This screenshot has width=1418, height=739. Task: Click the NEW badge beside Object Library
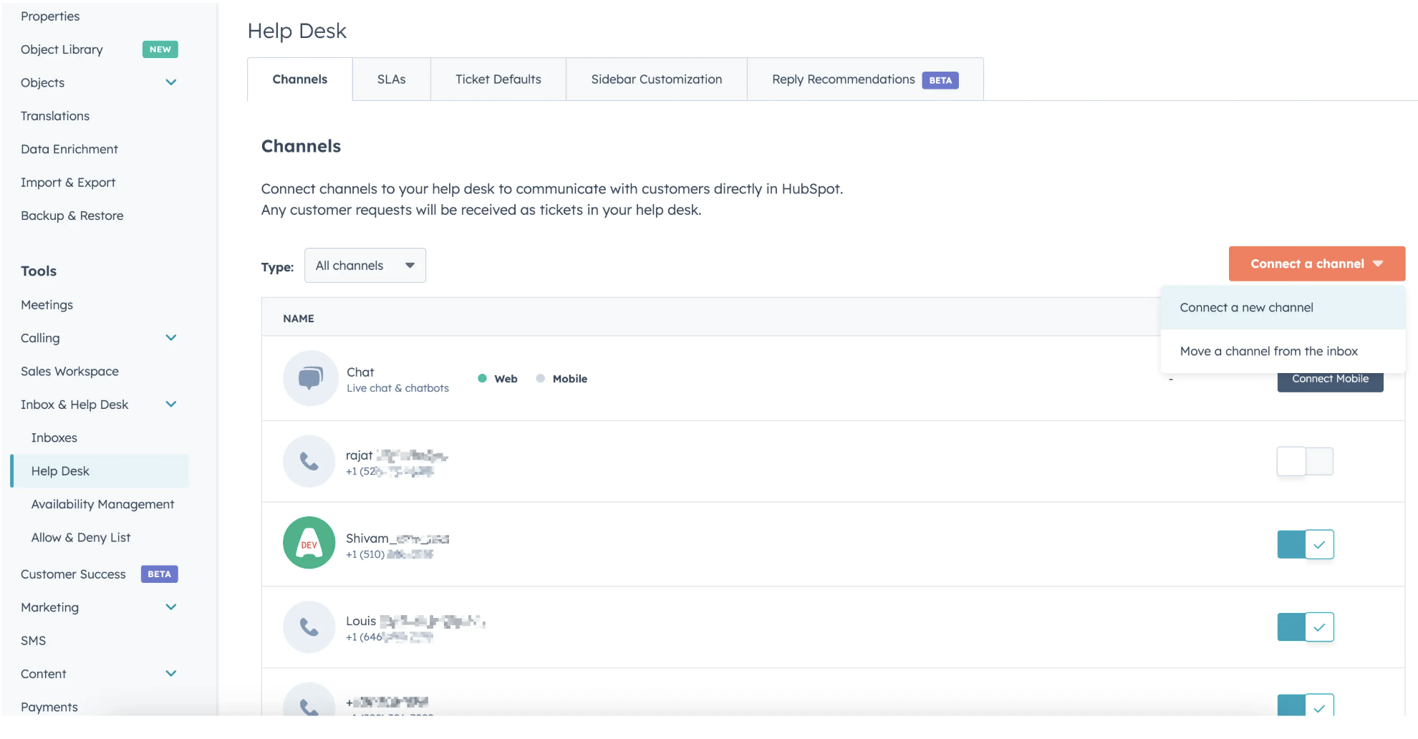pos(160,49)
